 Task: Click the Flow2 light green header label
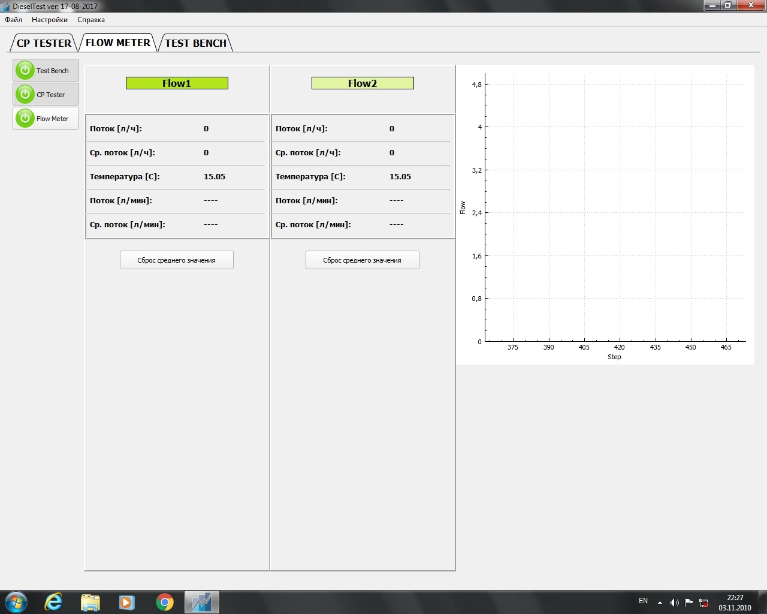click(x=363, y=83)
